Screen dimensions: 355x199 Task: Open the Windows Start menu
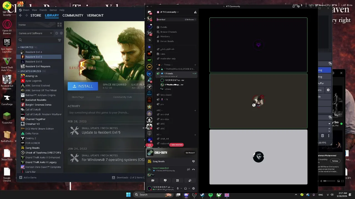128,195
